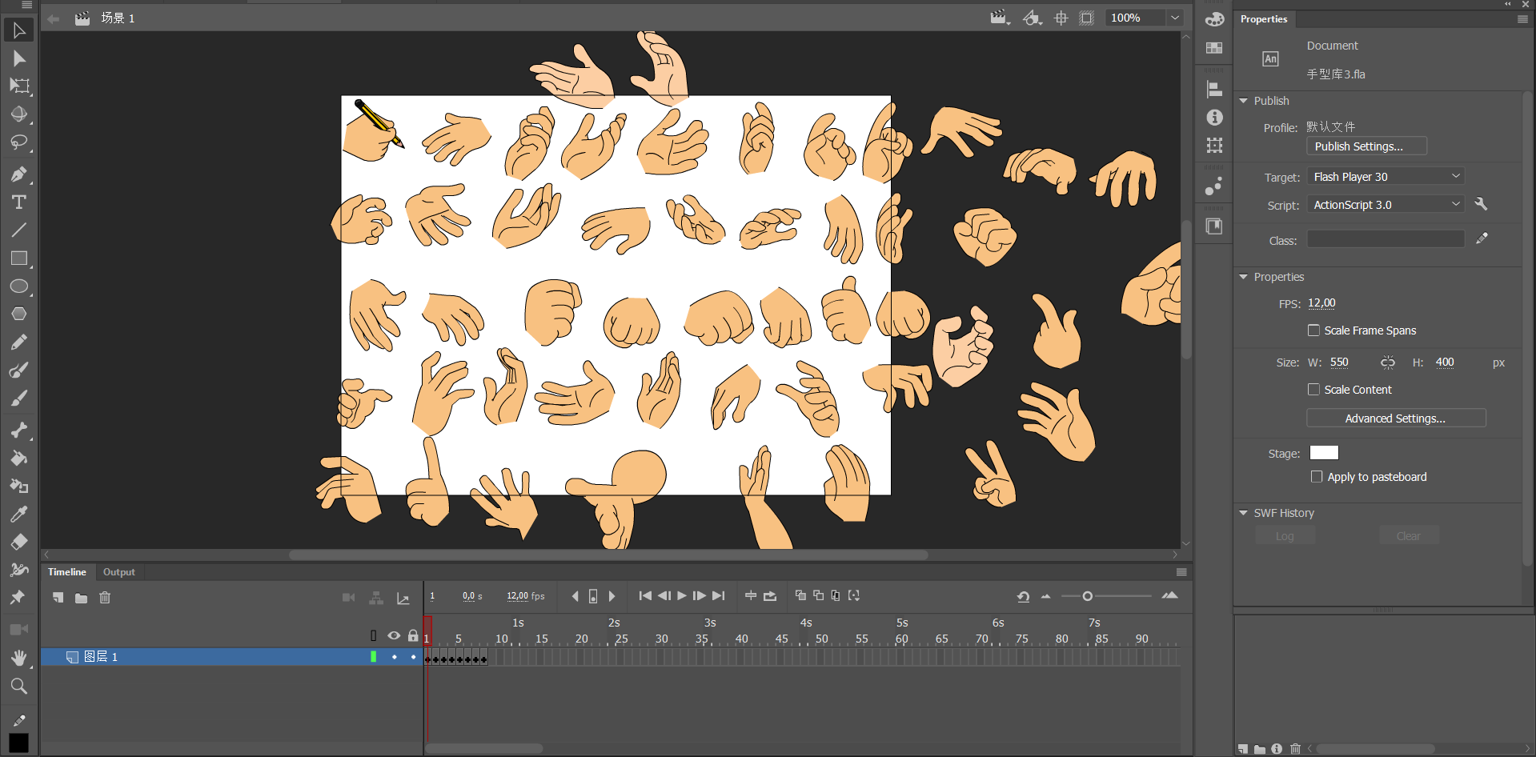Screen dimensions: 1536x757
Task: Open the Flash Player 30 target dropdown
Action: (1386, 177)
